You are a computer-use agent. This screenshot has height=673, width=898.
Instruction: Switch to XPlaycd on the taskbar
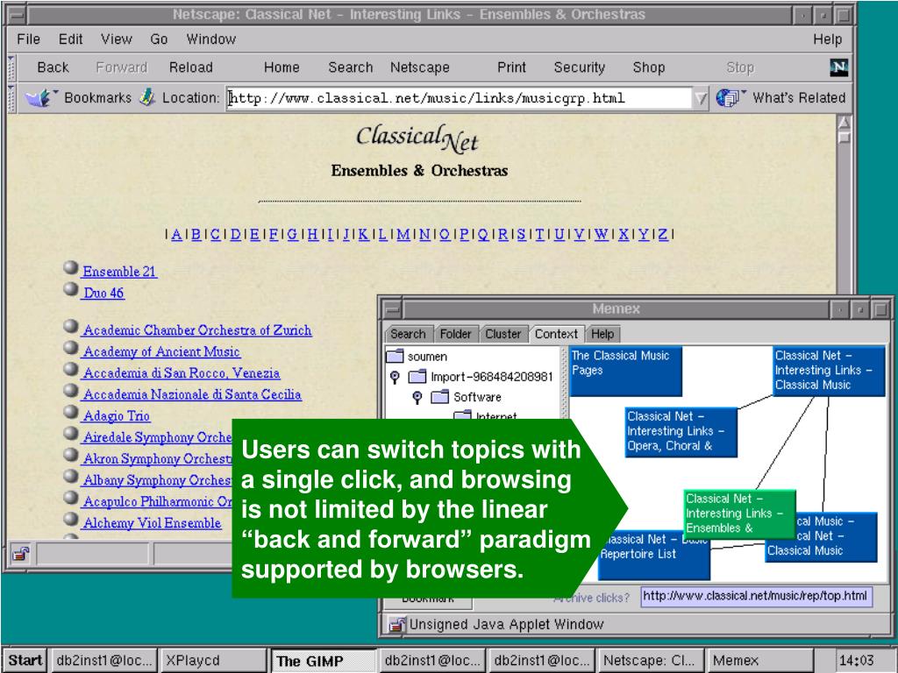pyautogui.click(x=213, y=661)
